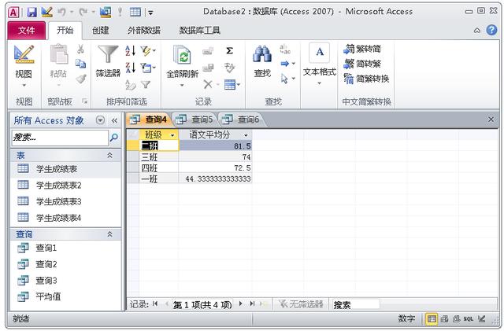Image resolution: width=504 pixels, height=331 pixels.
Task: Minimize the ribbon with the caret icon
Action: [477, 31]
